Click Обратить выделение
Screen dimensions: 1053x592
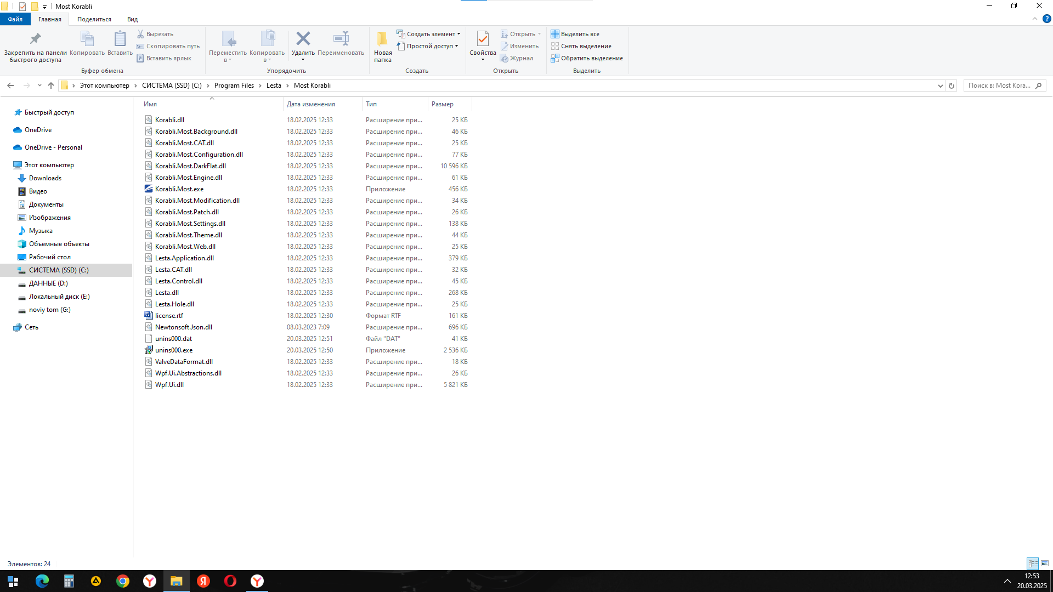point(587,58)
